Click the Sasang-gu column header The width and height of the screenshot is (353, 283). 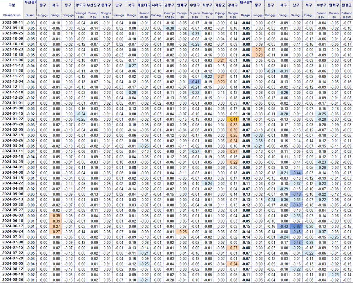point(207,15)
